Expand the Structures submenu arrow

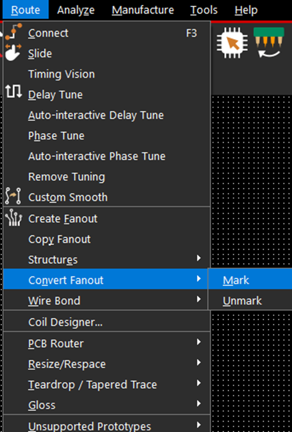198,258
